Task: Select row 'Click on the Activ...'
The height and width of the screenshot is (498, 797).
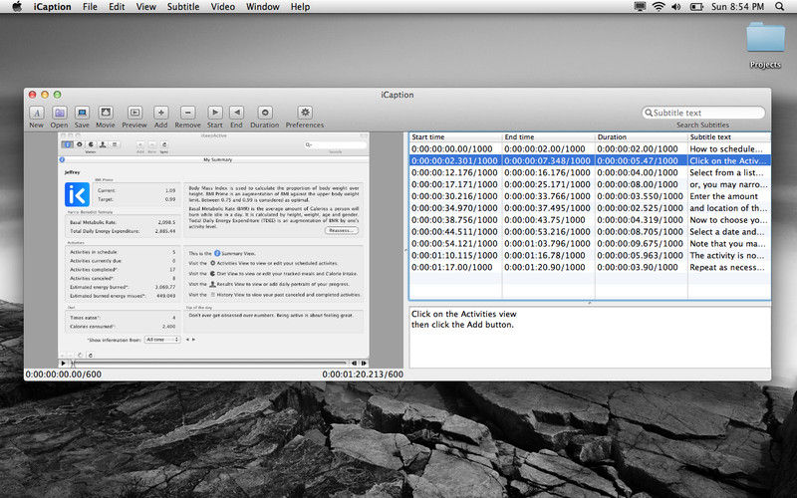Action: [590, 160]
